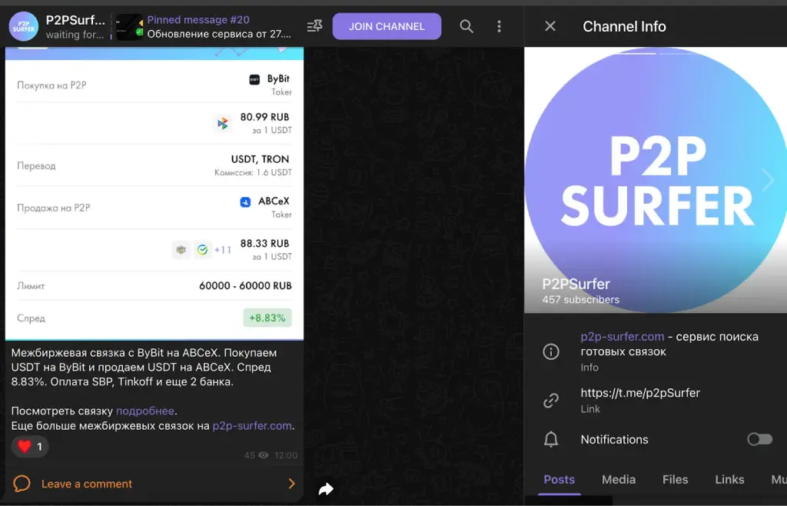The image size is (787, 506).
Task: Open the P2PSurfer channel avatar in header
Action: pyautogui.click(x=24, y=27)
